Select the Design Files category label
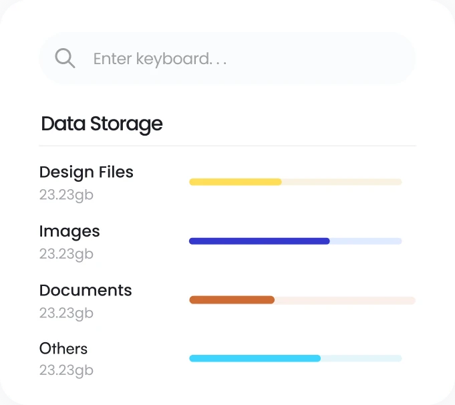This screenshot has height=405, width=455. (x=86, y=172)
